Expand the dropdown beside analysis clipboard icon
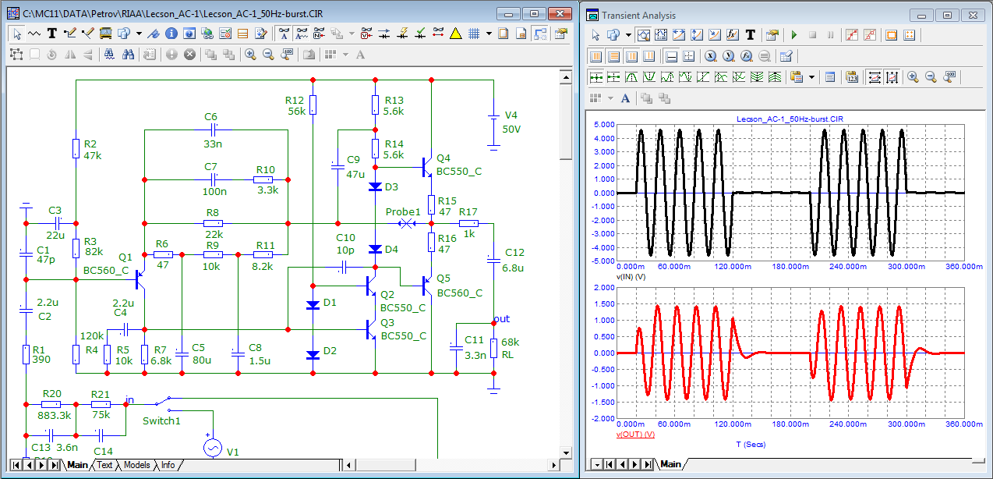Image resolution: width=993 pixels, height=479 pixels. [811, 76]
